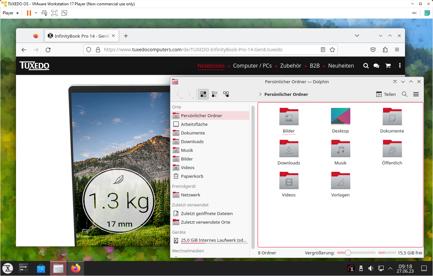
Task: Open Notebooks menu on Tuxedo site
Action: (211, 66)
